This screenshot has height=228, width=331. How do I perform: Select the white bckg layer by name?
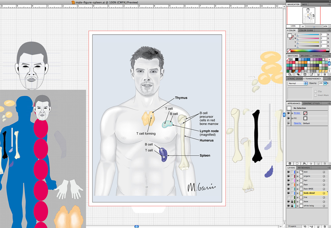point(308,206)
